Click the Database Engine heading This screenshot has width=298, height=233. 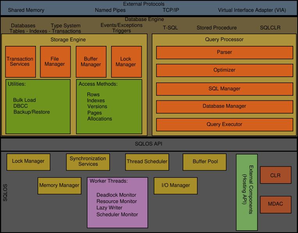(144, 19)
